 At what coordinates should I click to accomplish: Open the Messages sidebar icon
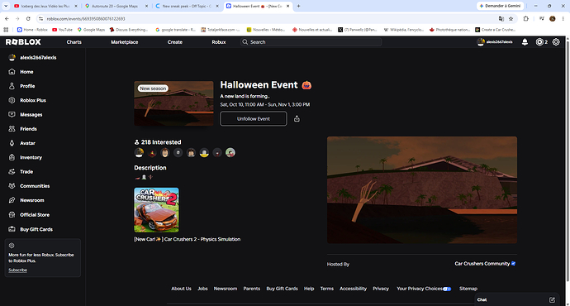click(x=12, y=114)
